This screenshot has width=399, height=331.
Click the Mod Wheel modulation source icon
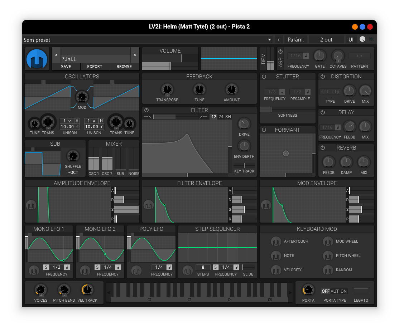(328, 242)
